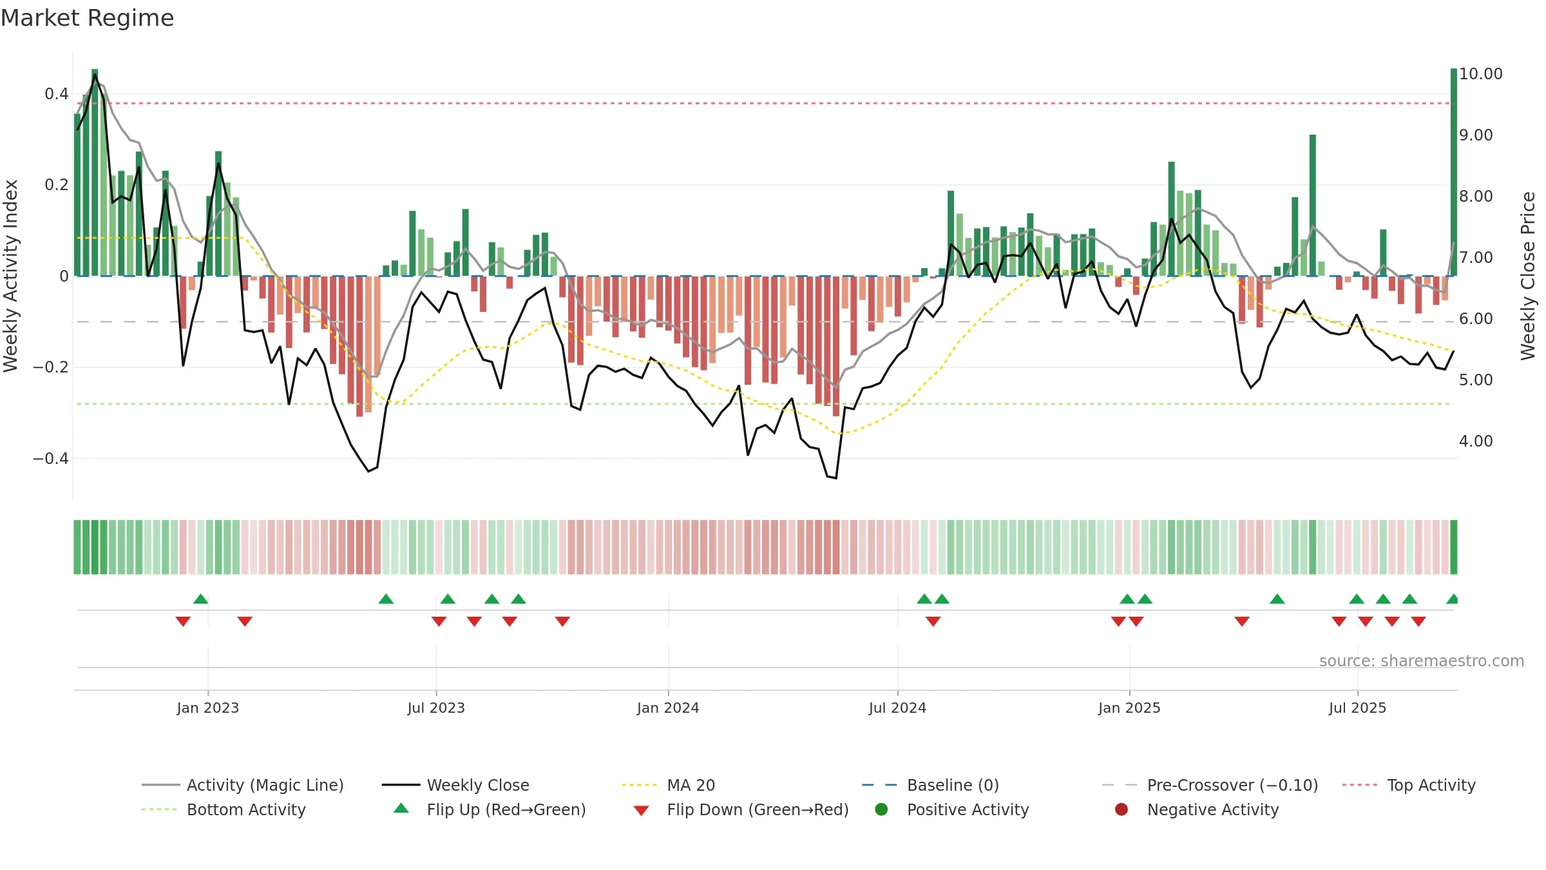Screen dimensions: 1546x870
Task: Click the green Flip Up triangle icon in legend
Action: 401,808
